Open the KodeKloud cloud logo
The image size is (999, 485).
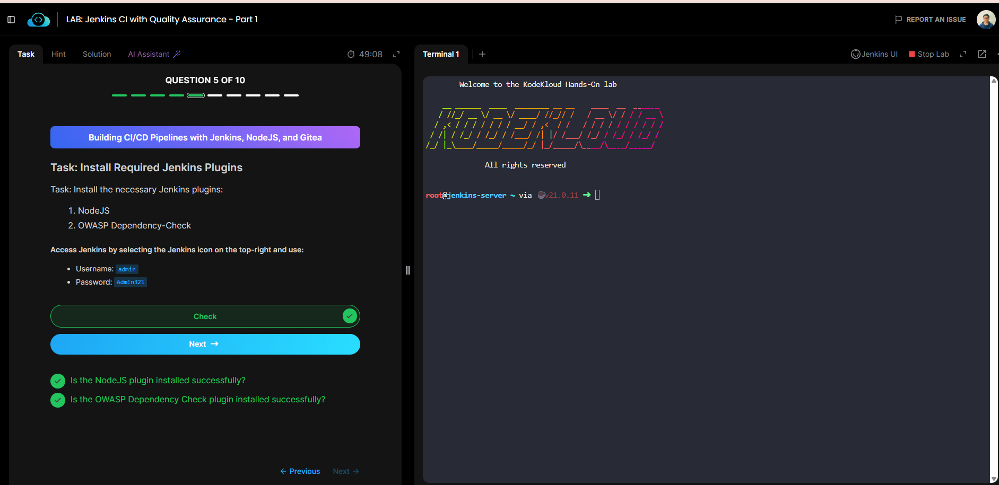click(x=38, y=20)
